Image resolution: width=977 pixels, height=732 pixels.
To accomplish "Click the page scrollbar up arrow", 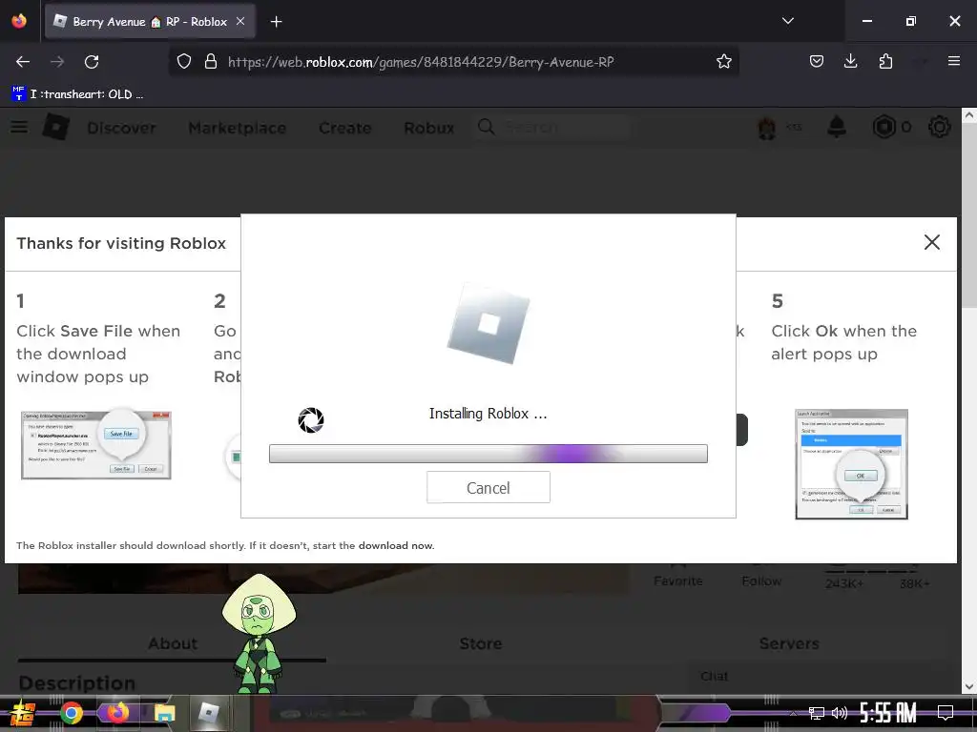I will click(x=969, y=115).
